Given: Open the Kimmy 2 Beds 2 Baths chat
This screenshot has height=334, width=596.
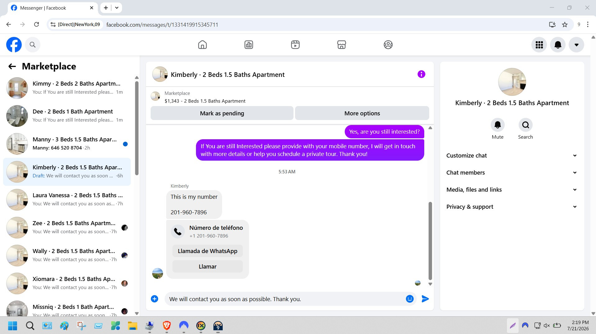Looking at the screenshot, I should [x=67, y=88].
